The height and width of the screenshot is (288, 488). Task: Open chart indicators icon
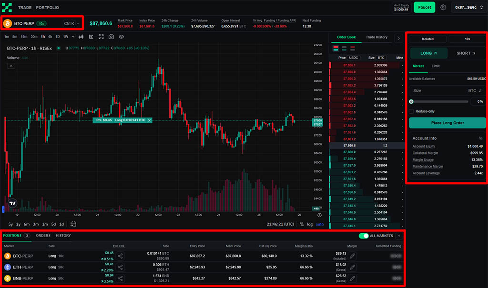[91, 37]
